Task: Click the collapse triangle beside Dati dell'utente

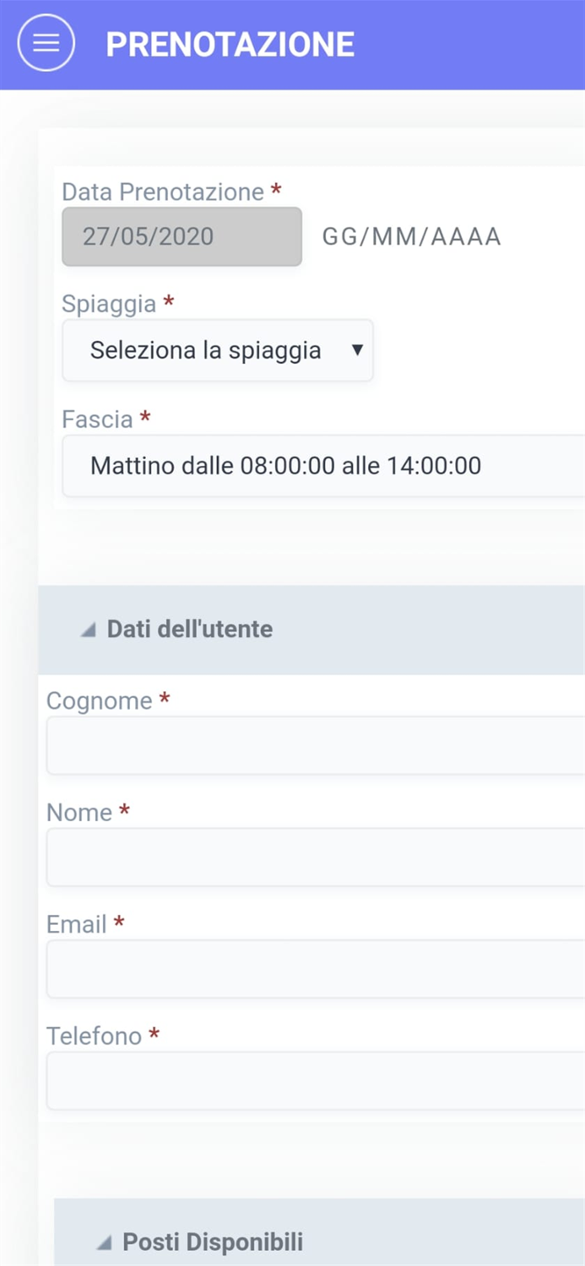Action: point(88,628)
